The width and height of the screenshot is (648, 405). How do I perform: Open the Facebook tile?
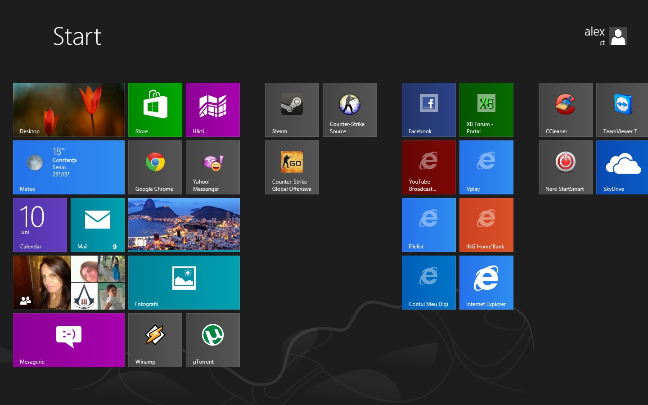click(x=429, y=110)
